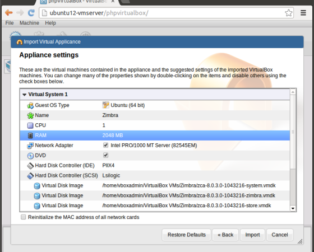314x252 pixels.
Task: Click the CPU row icon
Action: tap(30, 125)
